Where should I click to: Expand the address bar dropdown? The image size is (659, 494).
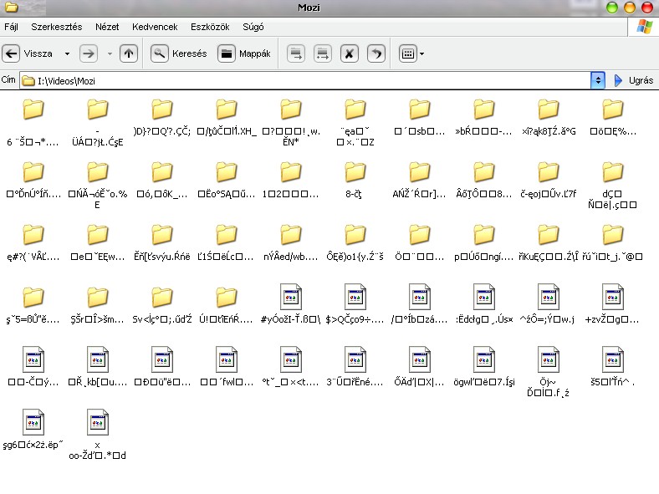tap(598, 80)
